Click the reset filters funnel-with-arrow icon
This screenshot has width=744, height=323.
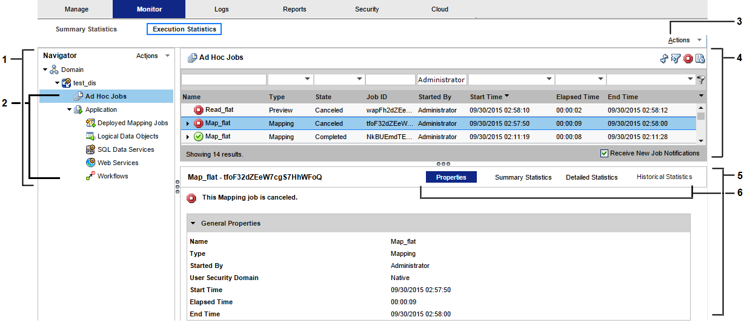pos(676,58)
